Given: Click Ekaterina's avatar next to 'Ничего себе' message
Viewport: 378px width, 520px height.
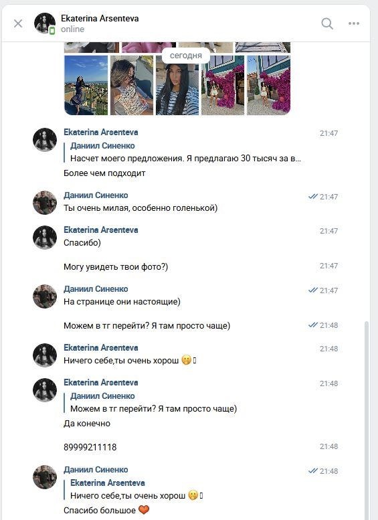Looking at the screenshot, I should coord(45,355).
